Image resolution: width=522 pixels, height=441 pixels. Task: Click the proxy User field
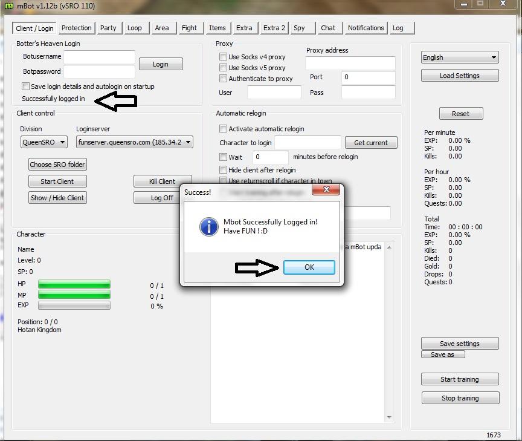tap(274, 93)
